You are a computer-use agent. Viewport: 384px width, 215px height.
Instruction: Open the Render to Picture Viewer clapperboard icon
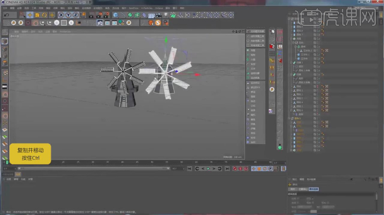[x=98, y=15]
